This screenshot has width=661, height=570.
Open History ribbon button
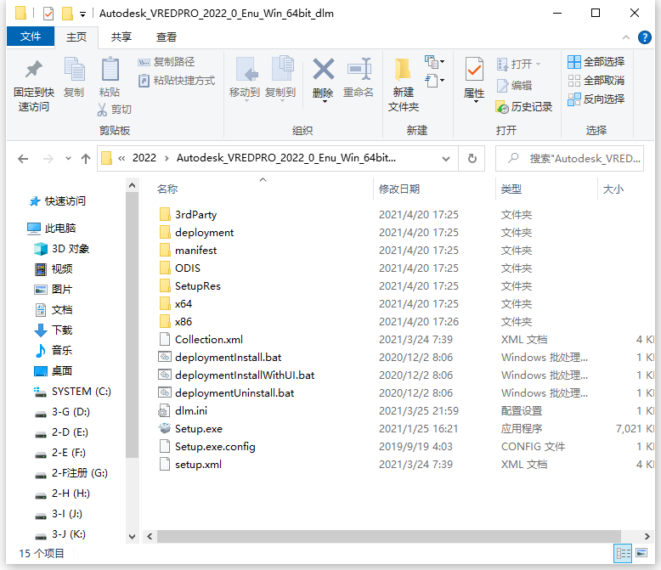[x=524, y=107]
